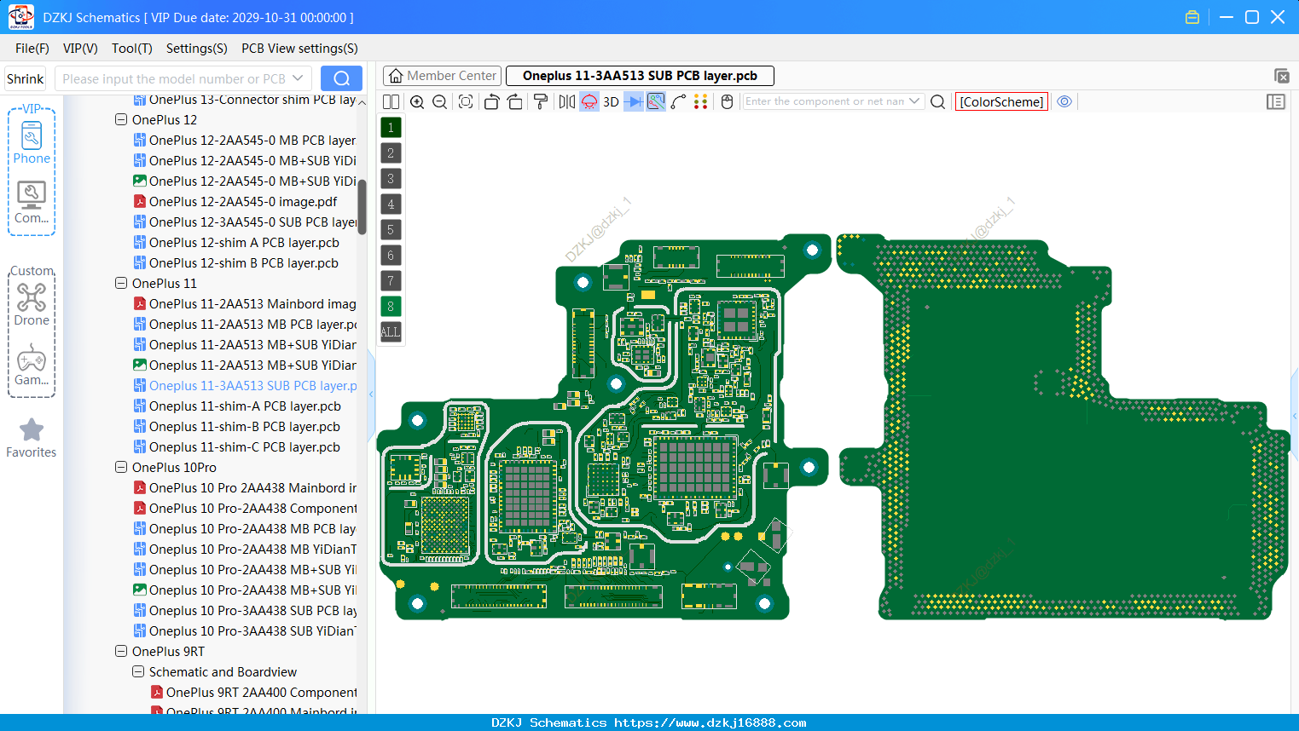Viewport: 1299px width, 731px height.
Task: Switch to 3D view
Action: click(611, 101)
